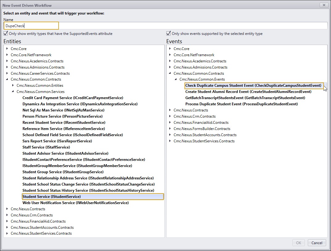The image size is (331, 251).
Task: Toggle 'Only show events supported' checkbox
Action: tap(168, 33)
